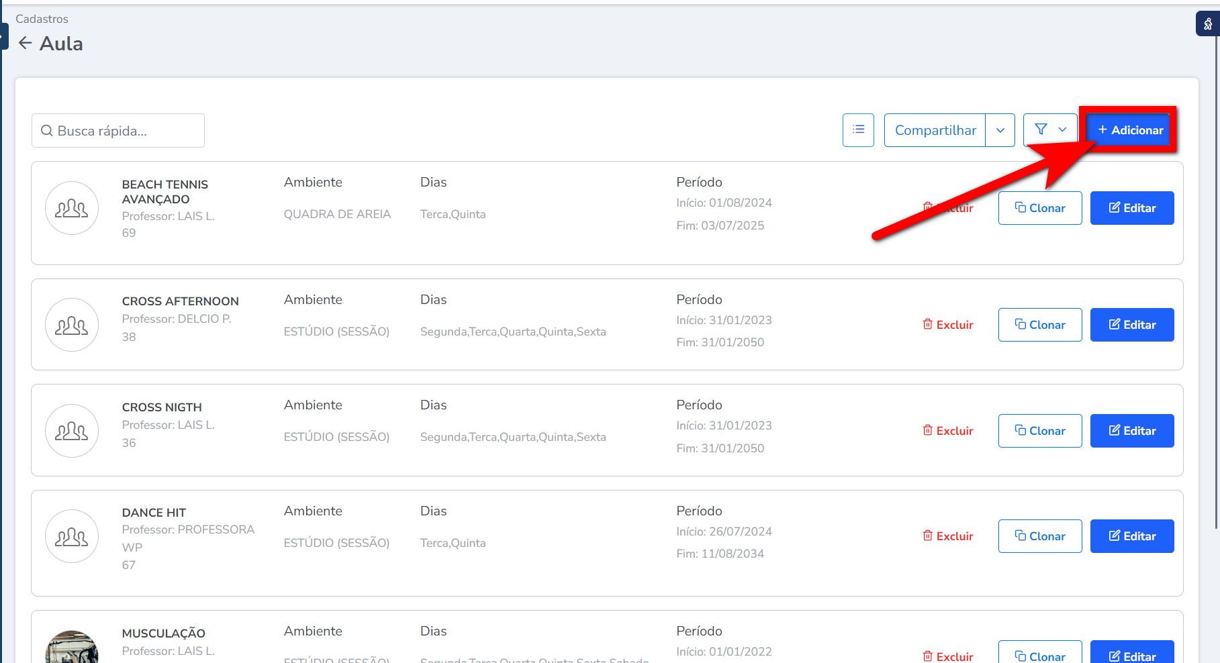
Task: Clone the BEACH TENNIS AVANÇADO class
Action: coord(1039,208)
